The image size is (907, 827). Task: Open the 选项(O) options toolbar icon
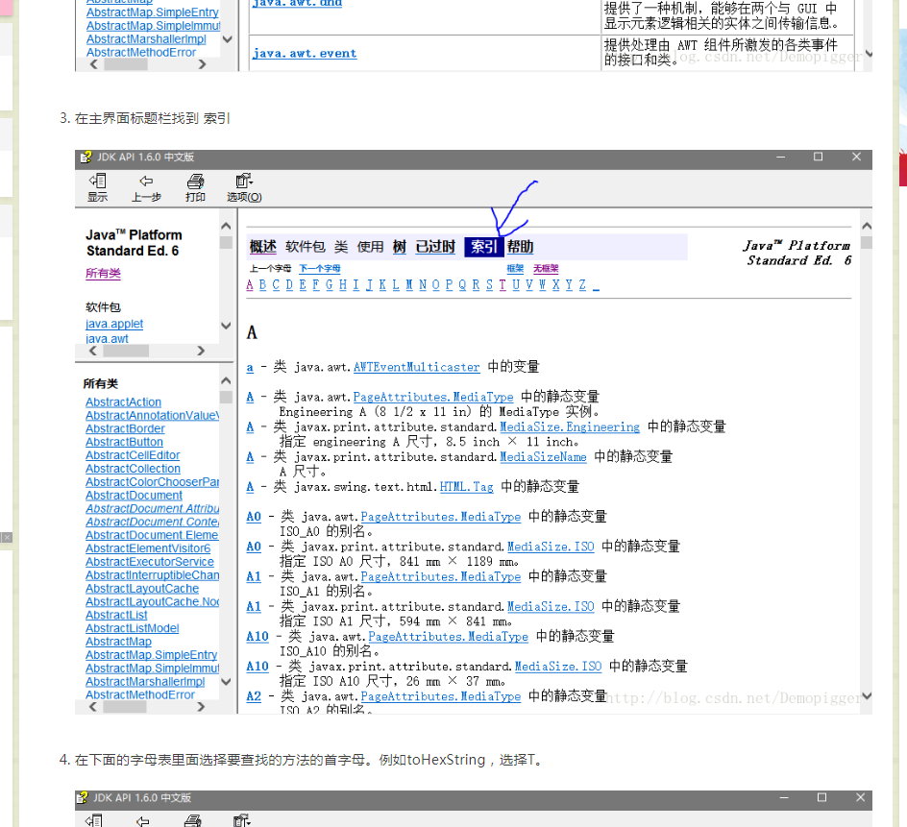click(244, 188)
